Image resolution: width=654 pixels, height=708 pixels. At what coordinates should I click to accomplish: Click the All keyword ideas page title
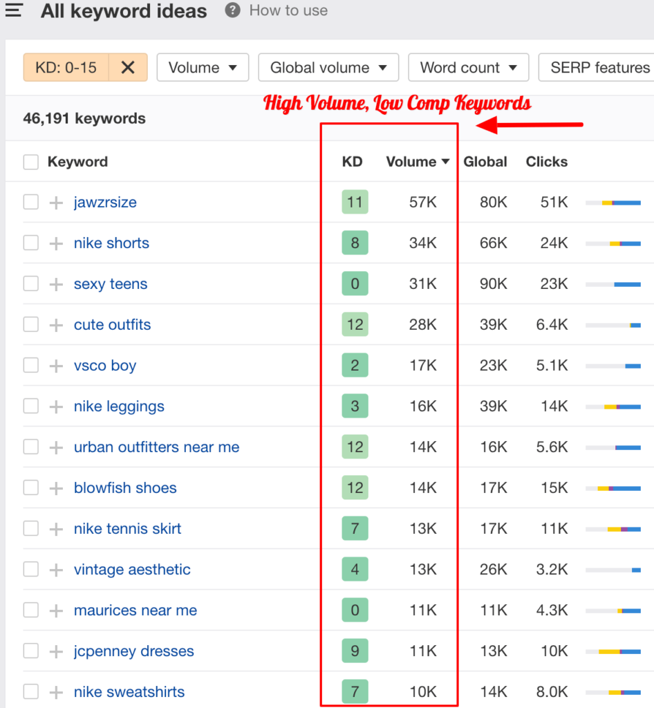(x=124, y=11)
